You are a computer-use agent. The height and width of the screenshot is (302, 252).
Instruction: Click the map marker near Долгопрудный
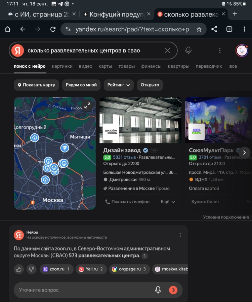(35, 138)
